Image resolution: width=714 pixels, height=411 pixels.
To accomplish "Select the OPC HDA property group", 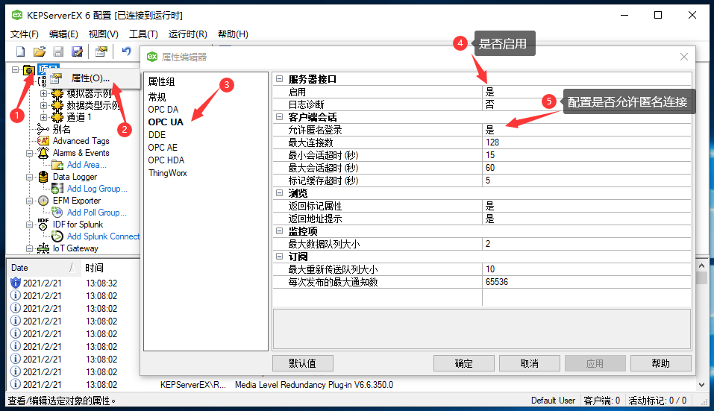I will (166, 160).
